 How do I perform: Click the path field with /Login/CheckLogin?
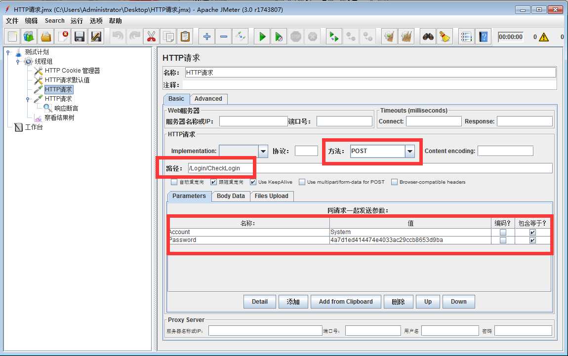click(370, 168)
